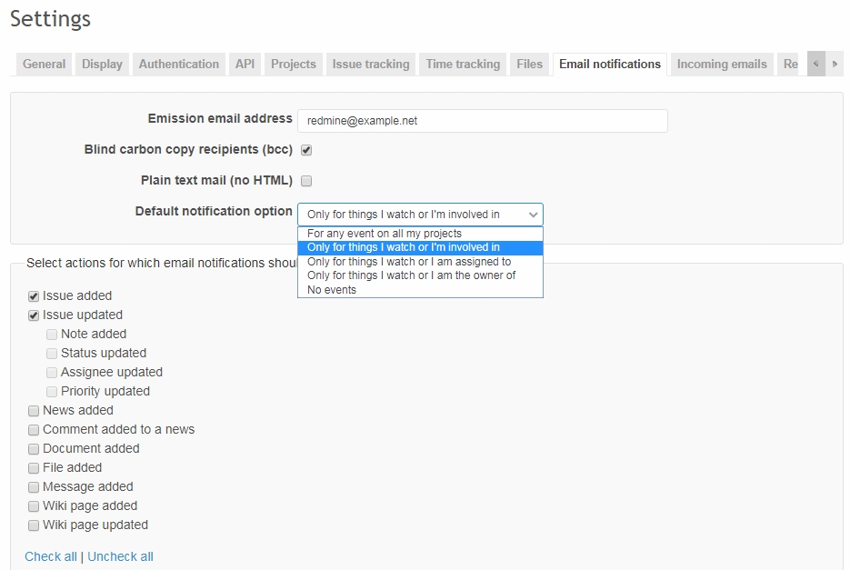Click the Check all link
This screenshot has width=850, height=570.
pos(50,555)
